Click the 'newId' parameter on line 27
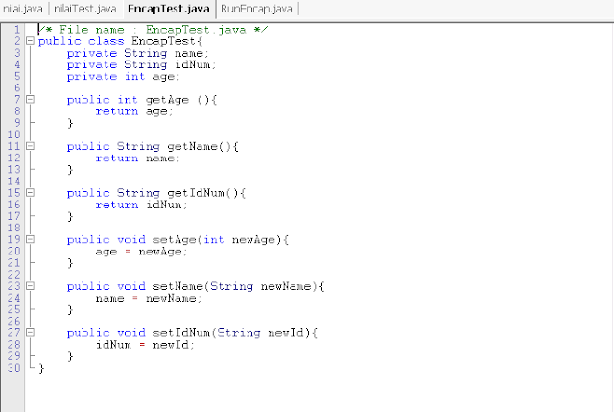 coord(286,333)
